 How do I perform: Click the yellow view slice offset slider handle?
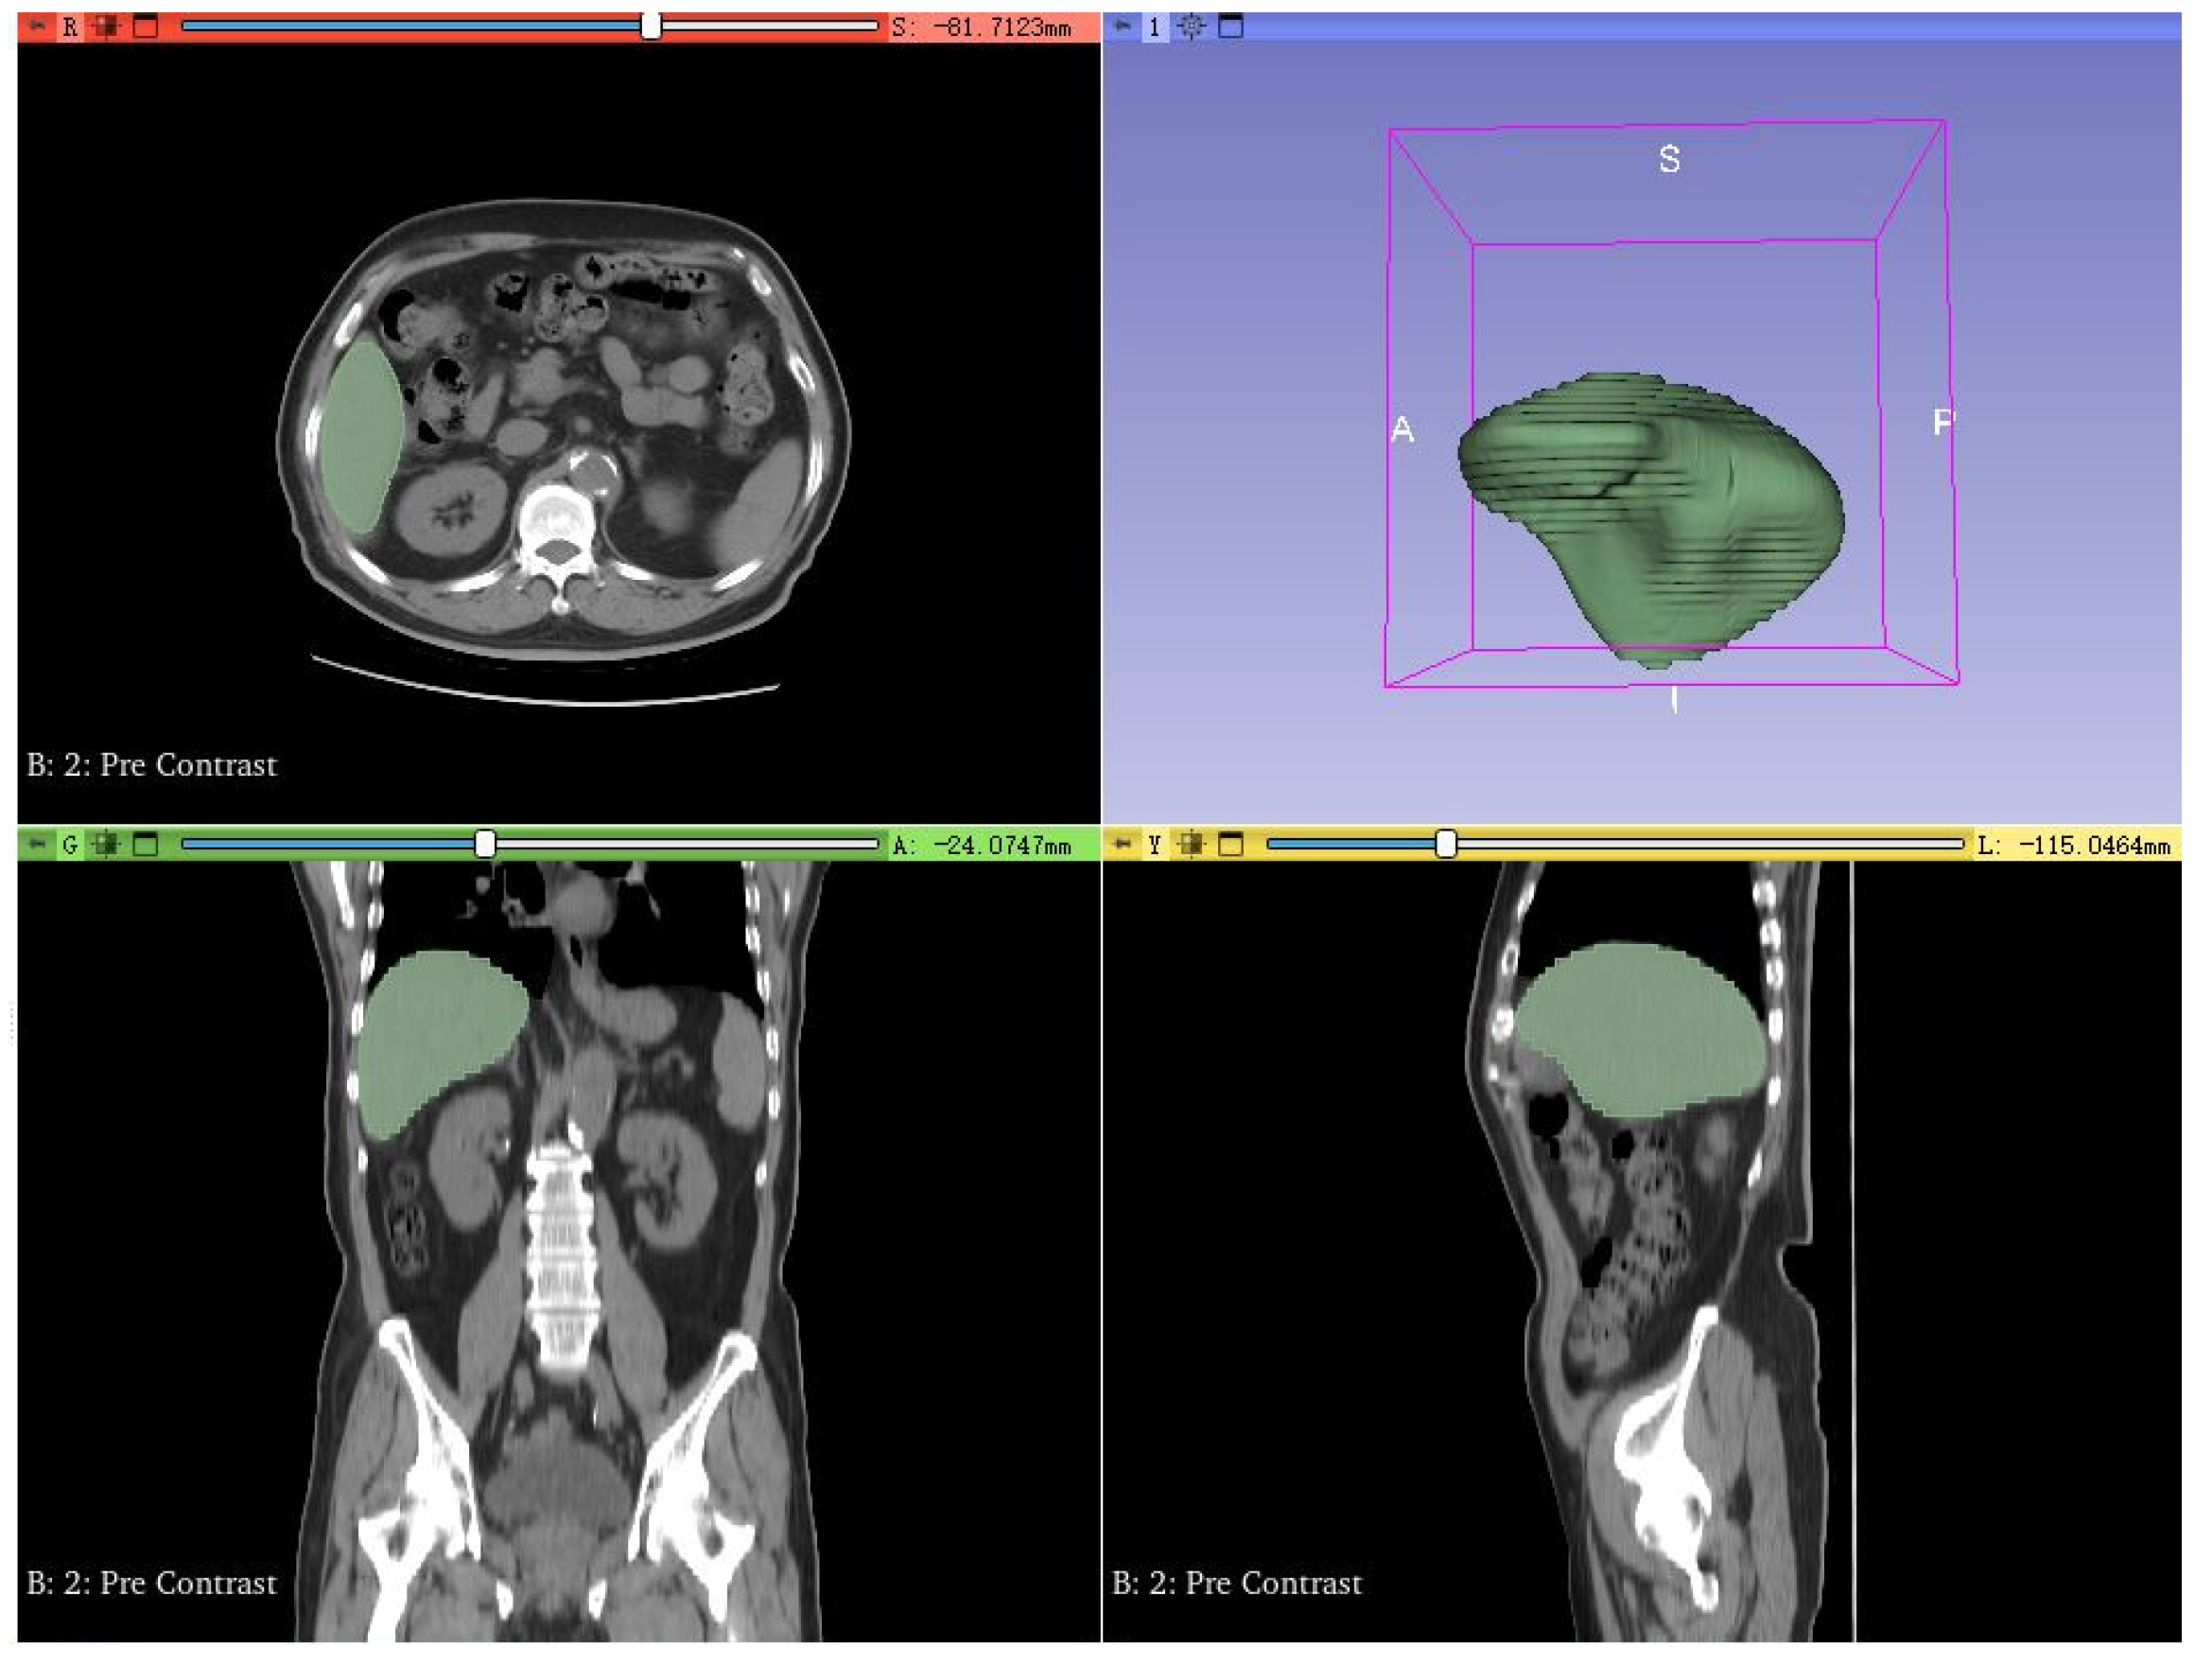tap(1445, 845)
